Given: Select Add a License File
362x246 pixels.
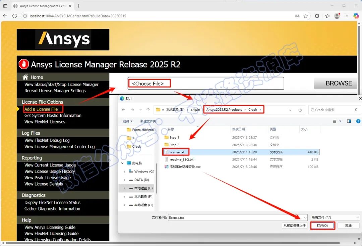Looking at the screenshot, I should (41, 109).
